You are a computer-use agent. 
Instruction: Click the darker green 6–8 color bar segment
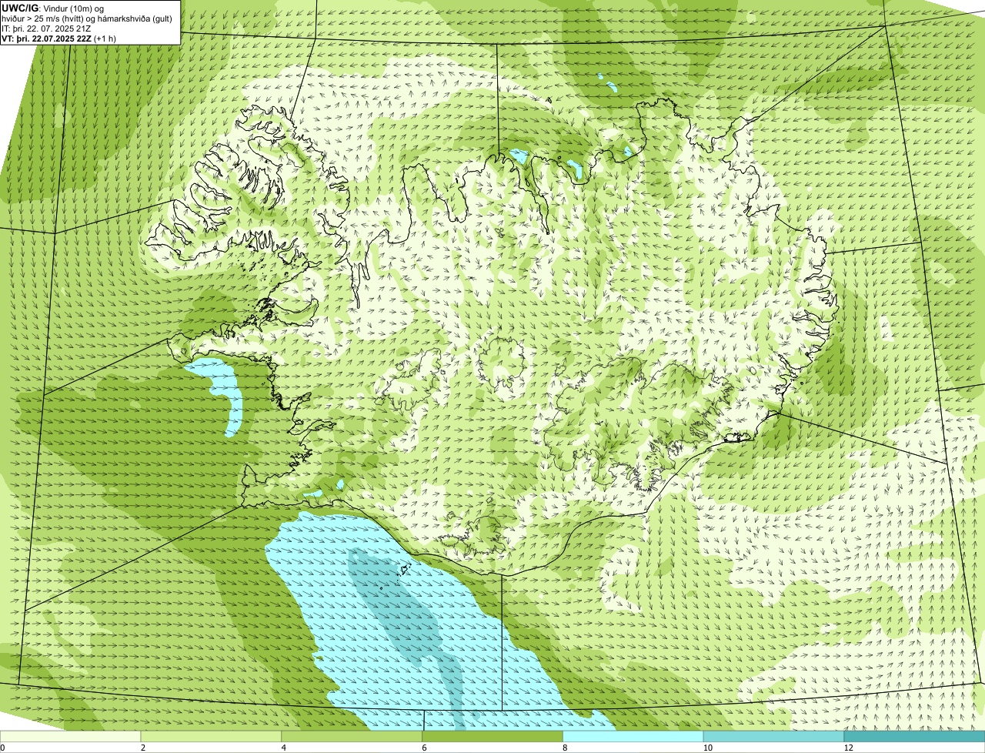click(x=493, y=737)
